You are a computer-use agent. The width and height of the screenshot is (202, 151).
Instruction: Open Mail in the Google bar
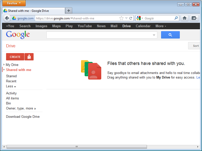click(114, 26)
